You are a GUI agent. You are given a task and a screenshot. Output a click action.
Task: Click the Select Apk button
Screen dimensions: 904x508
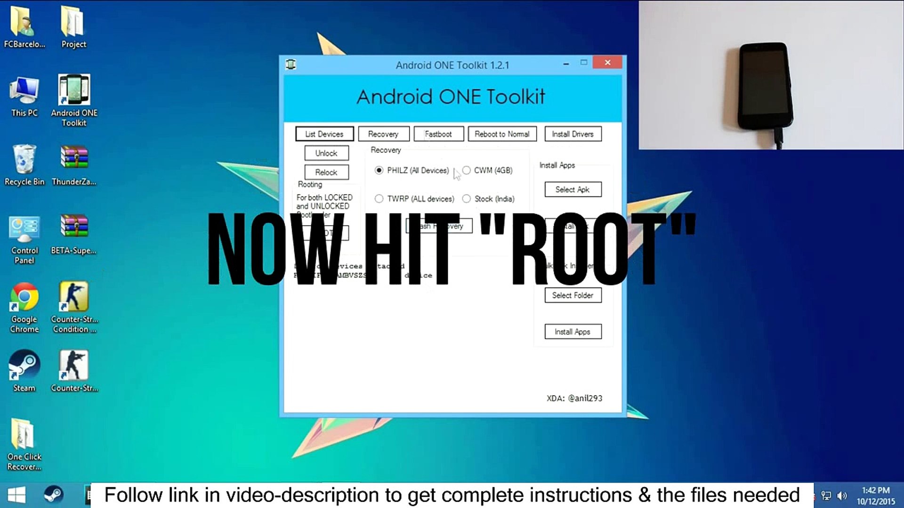coord(573,189)
